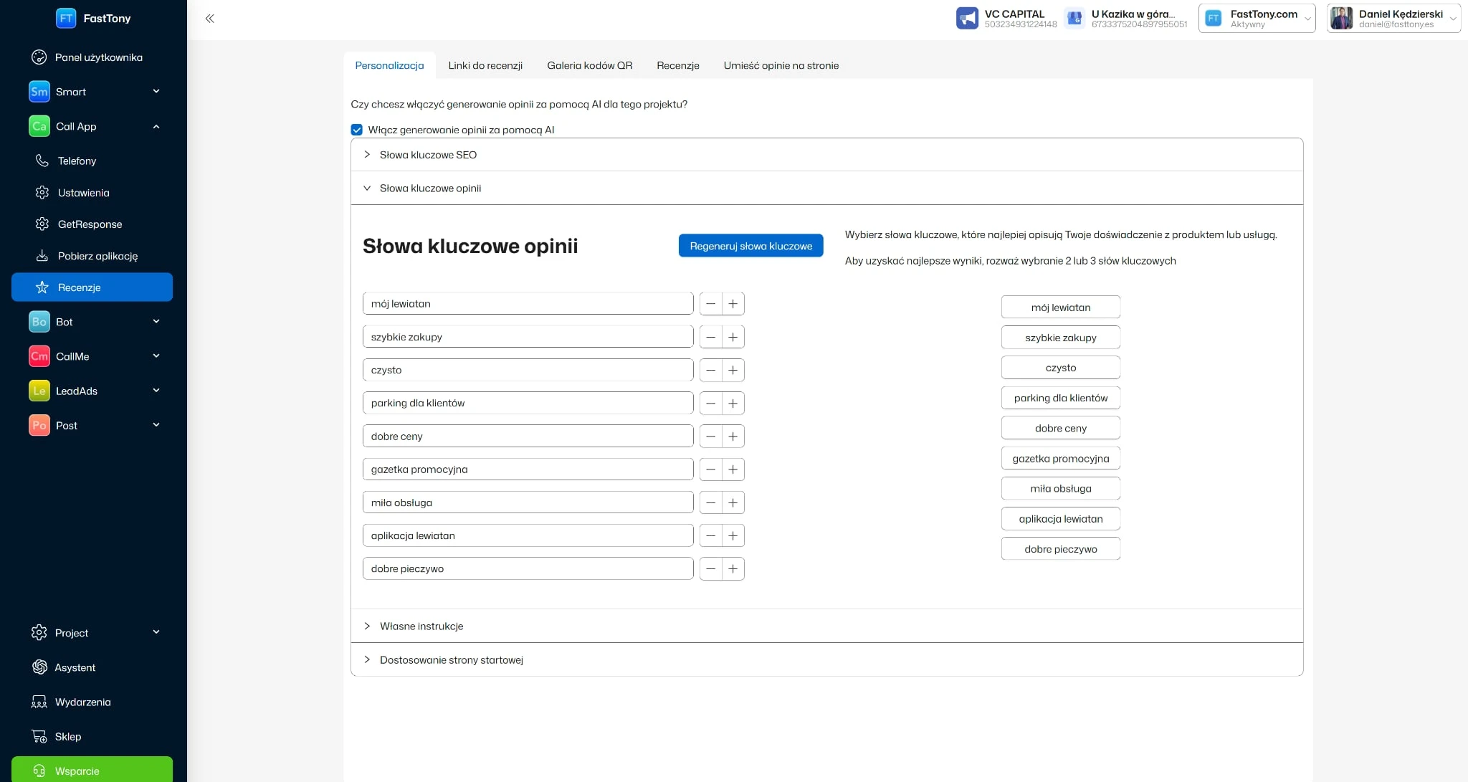This screenshot has height=782, width=1468.
Task: Open the Recenzje tab
Action: coord(678,65)
